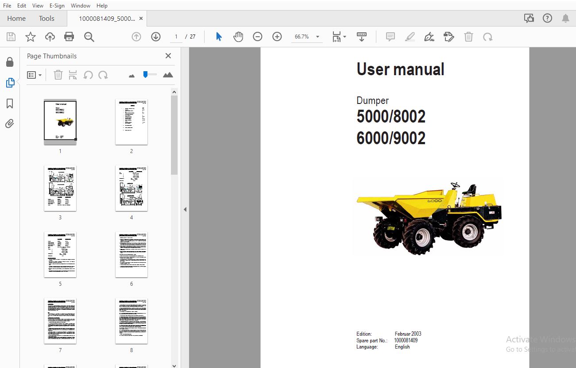The image size is (576, 368).
Task: Select the highlight text pen
Action: pos(410,37)
